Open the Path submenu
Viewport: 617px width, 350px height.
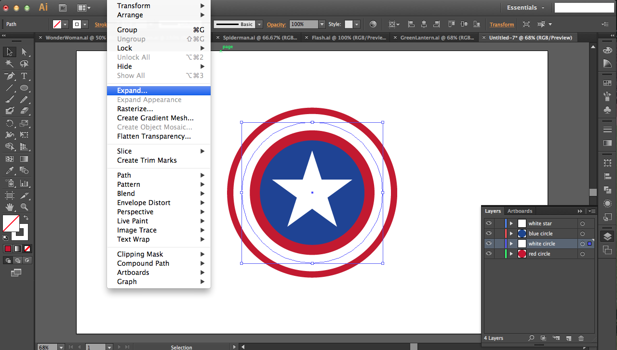pyautogui.click(x=159, y=175)
